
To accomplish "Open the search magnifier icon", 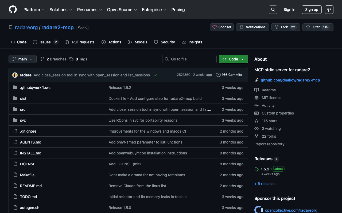I will (x=273, y=10).
